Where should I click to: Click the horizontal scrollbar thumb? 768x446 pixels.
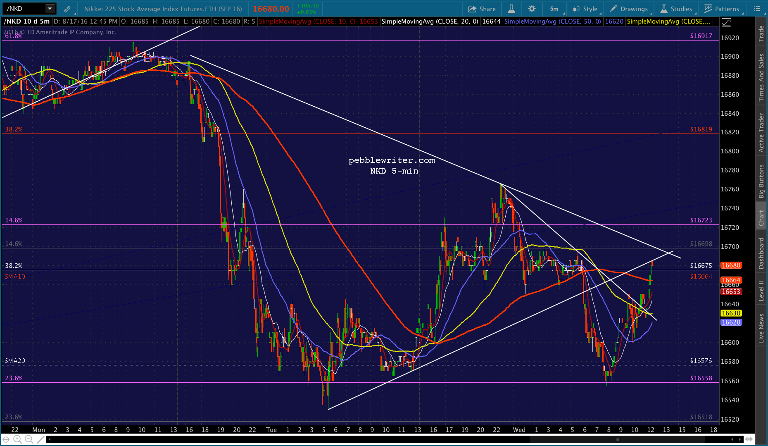[x=618, y=439]
